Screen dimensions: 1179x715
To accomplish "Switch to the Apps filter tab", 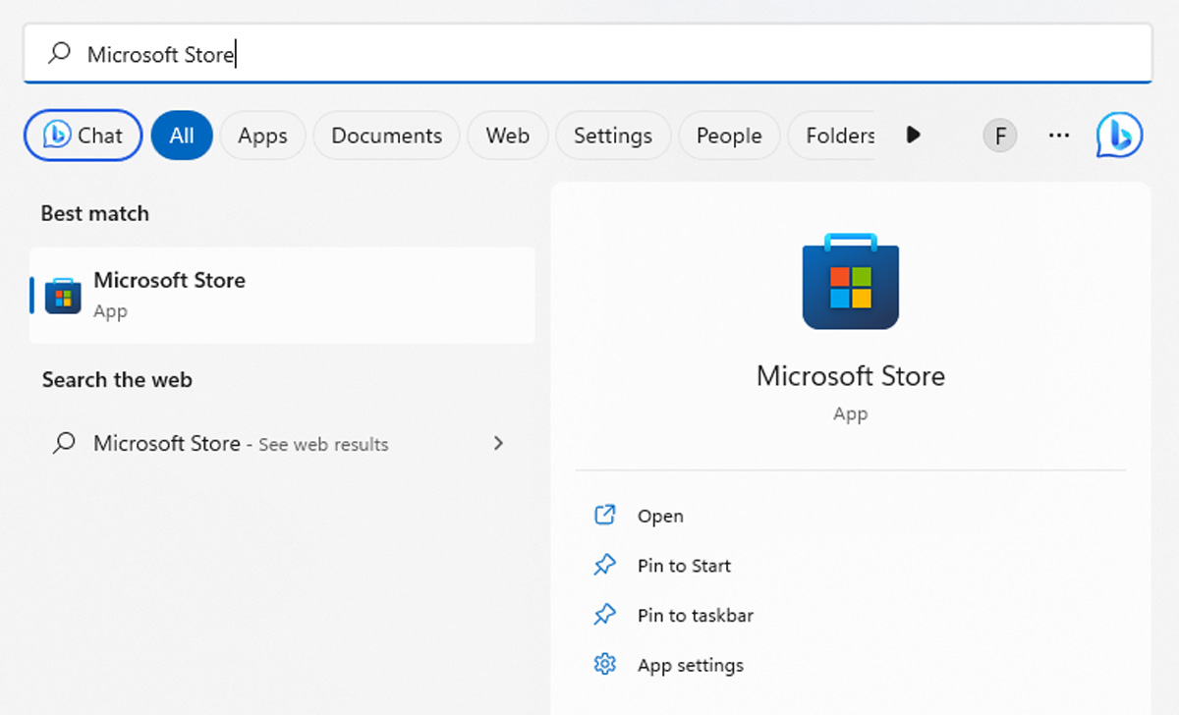I will (262, 136).
